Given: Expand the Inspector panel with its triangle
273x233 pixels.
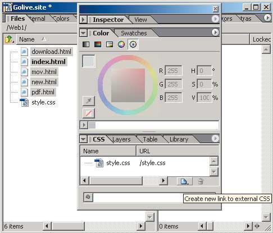Looking at the screenshot, I should (x=83, y=20).
